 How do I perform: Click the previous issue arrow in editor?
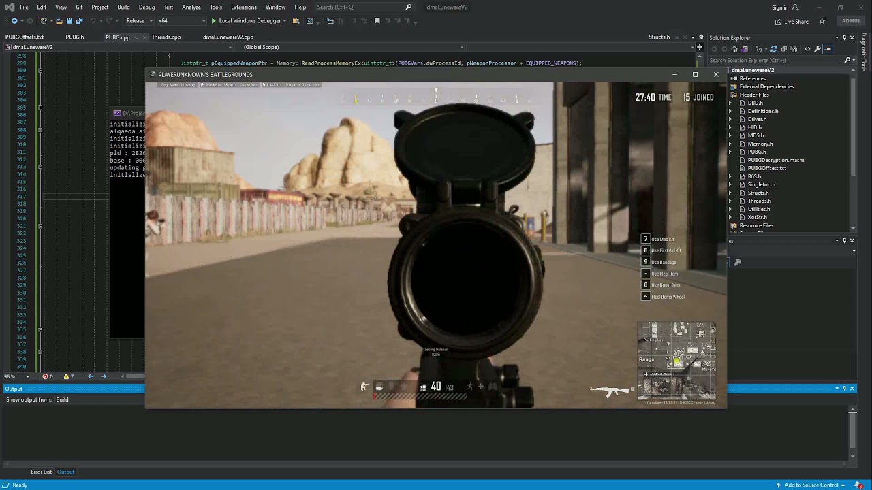pyautogui.click(x=91, y=376)
